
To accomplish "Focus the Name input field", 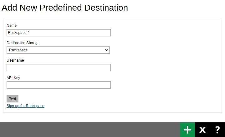I will click(59, 33).
